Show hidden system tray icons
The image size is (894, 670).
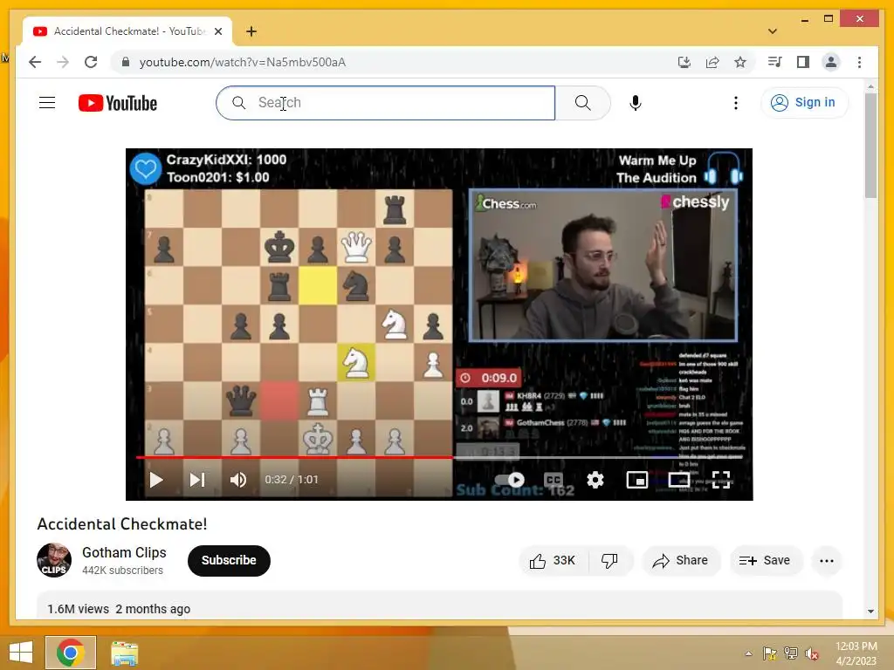tap(748, 653)
